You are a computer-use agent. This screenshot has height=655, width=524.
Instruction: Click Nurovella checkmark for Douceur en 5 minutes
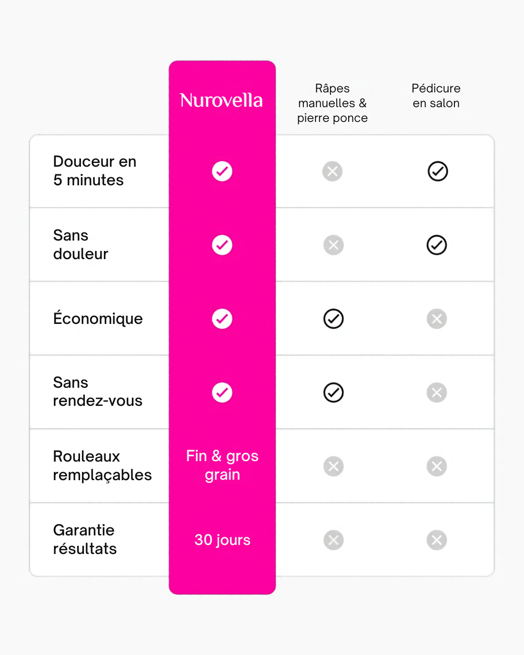(222, 171)
